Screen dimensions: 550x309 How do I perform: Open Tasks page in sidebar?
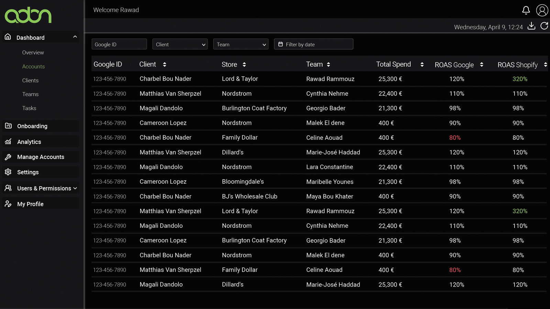tap(29, 108)
